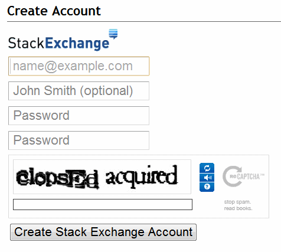281x252 pixels.
Task: Click the 'read books.' tagline
Action: [x=238, y=208]
